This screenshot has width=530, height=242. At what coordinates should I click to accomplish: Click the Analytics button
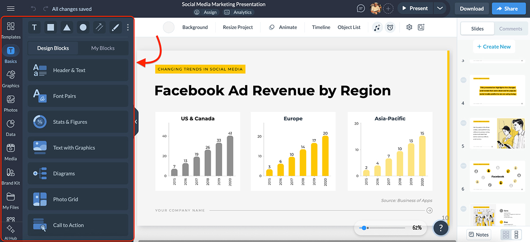click(x=238, y=12)
